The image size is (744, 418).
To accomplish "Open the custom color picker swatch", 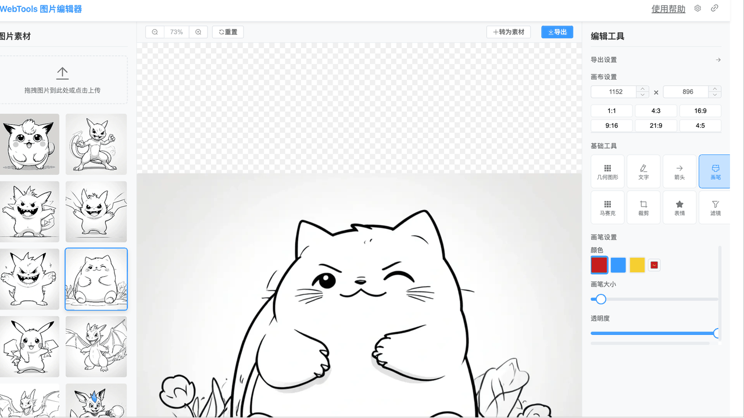I will (654, 265).
